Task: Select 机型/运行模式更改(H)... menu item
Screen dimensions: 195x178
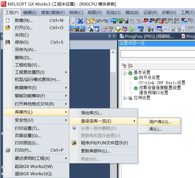Action: tap(36, 80)
